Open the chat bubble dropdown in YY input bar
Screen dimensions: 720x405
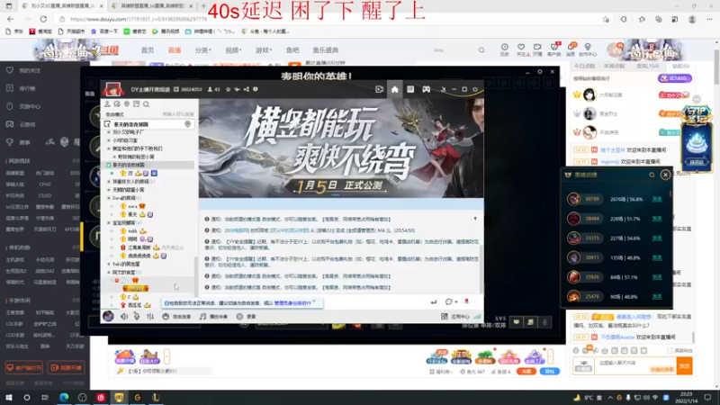click(x=451, y=301)
